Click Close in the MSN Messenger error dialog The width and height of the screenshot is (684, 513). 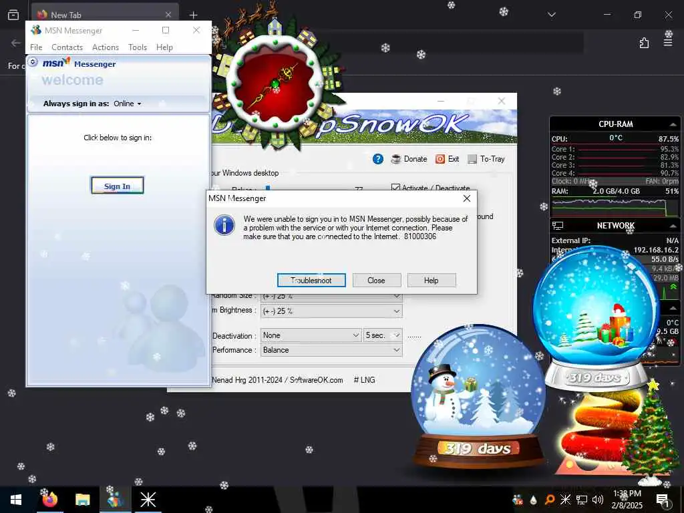(377, 280)
